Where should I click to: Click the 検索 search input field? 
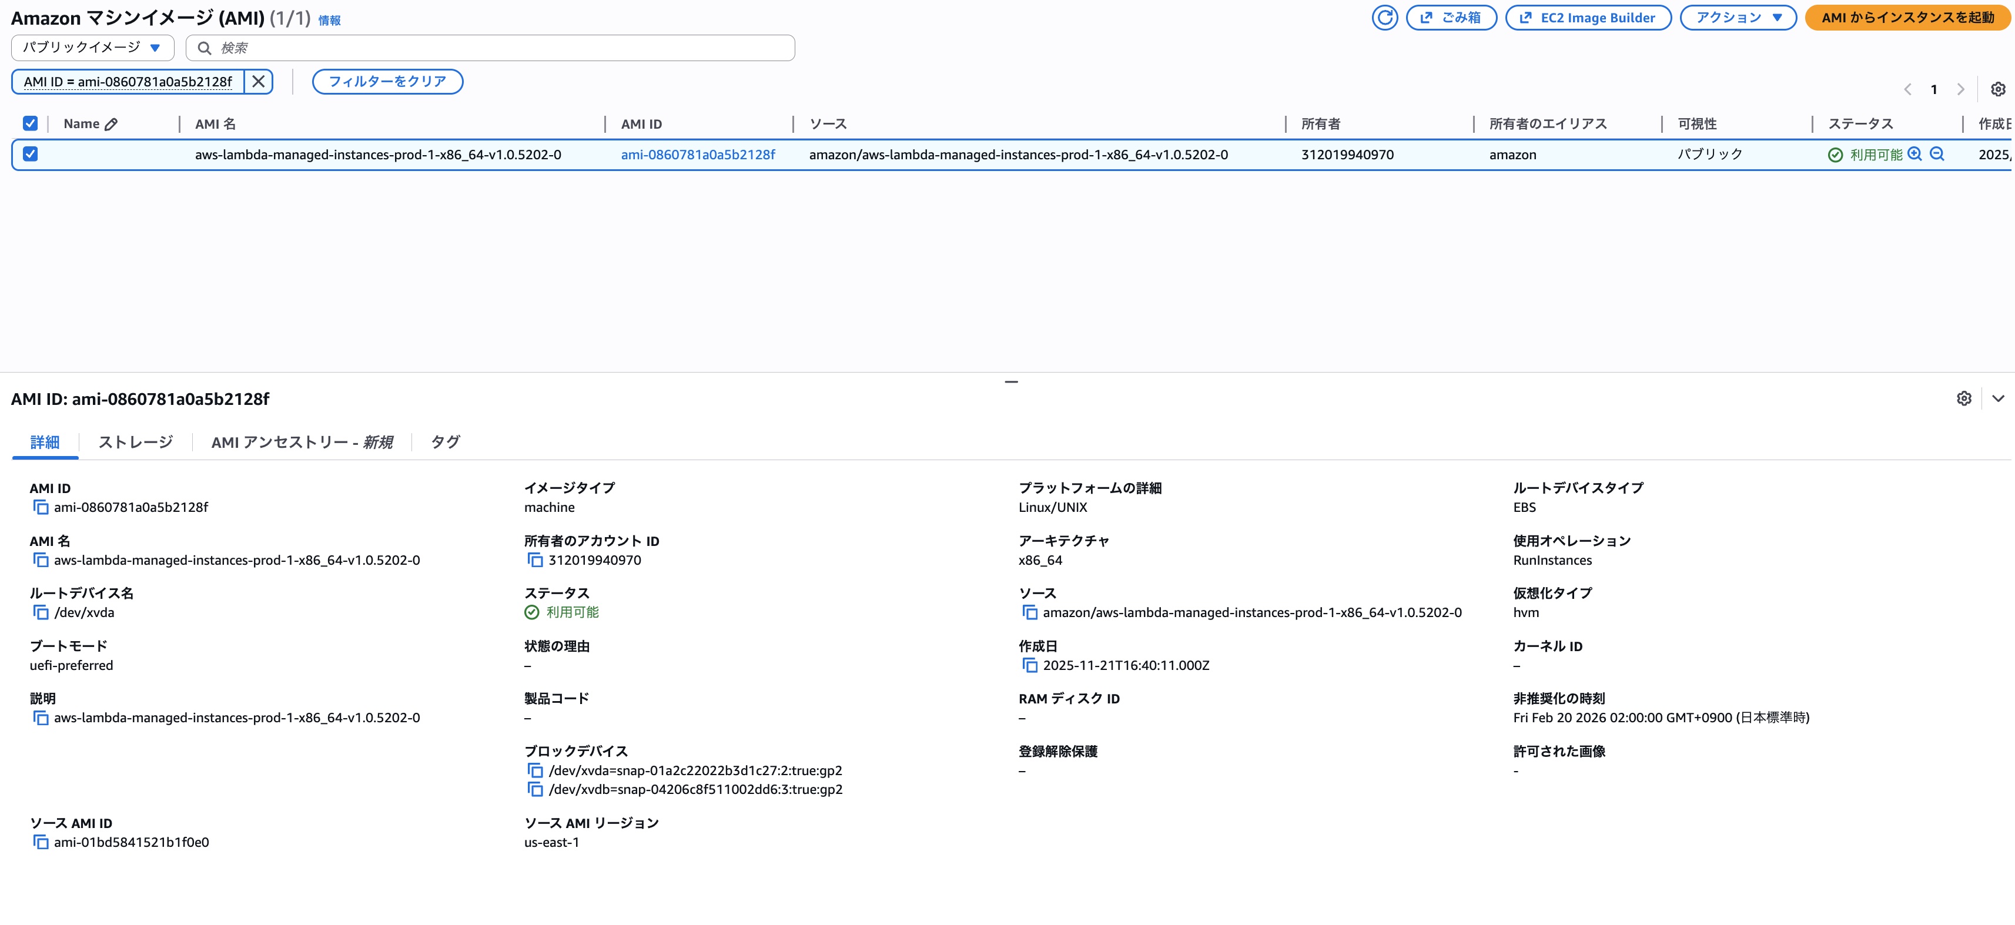click(501, 48)
